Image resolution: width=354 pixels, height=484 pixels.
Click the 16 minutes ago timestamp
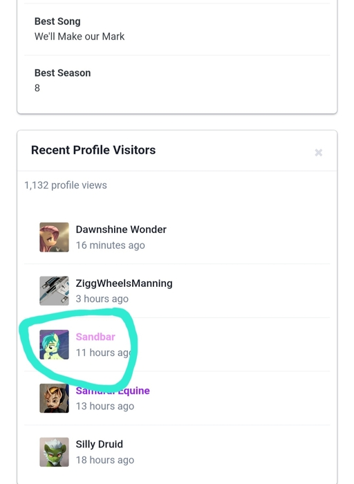tap(110, 245)
